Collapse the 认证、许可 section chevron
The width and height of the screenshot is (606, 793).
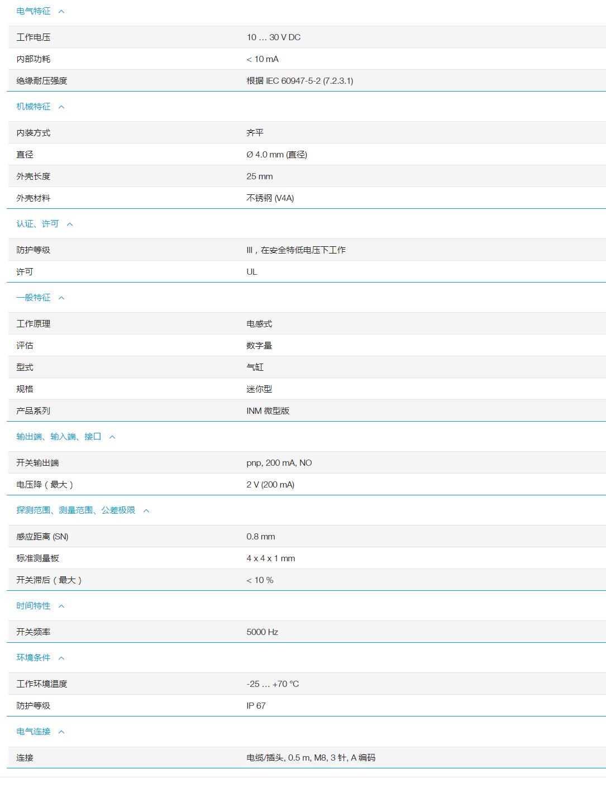coord(69,224)
